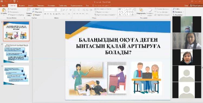Switch to the Вставка ribbon tab
203x103 pixels.
[22, 6]
